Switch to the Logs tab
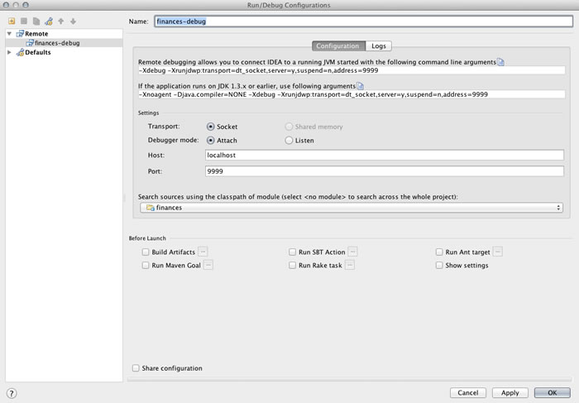579x403 pixels. click(378, 46)
